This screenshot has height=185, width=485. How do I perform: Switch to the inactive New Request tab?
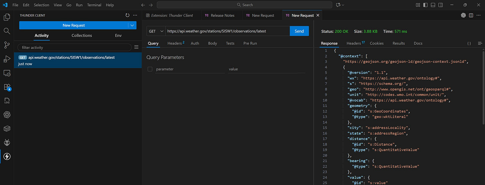[262, 15]
